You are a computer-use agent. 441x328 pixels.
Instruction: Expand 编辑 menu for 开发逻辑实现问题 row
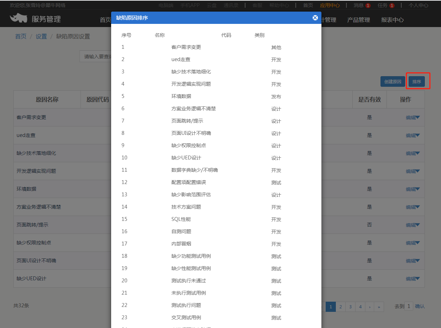click(x=413, y=171)
